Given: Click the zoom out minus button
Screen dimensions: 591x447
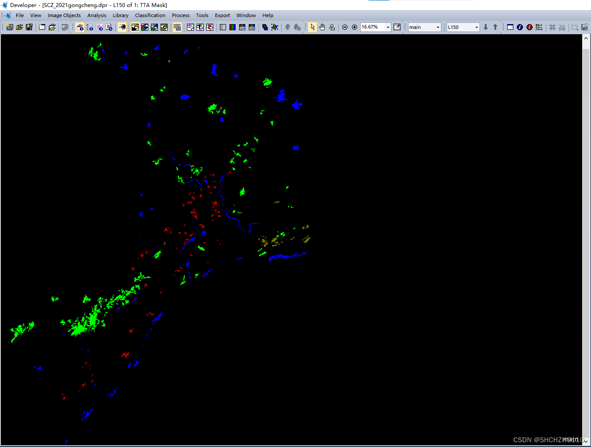Looking at the screenshot, I should click(345, 27).
